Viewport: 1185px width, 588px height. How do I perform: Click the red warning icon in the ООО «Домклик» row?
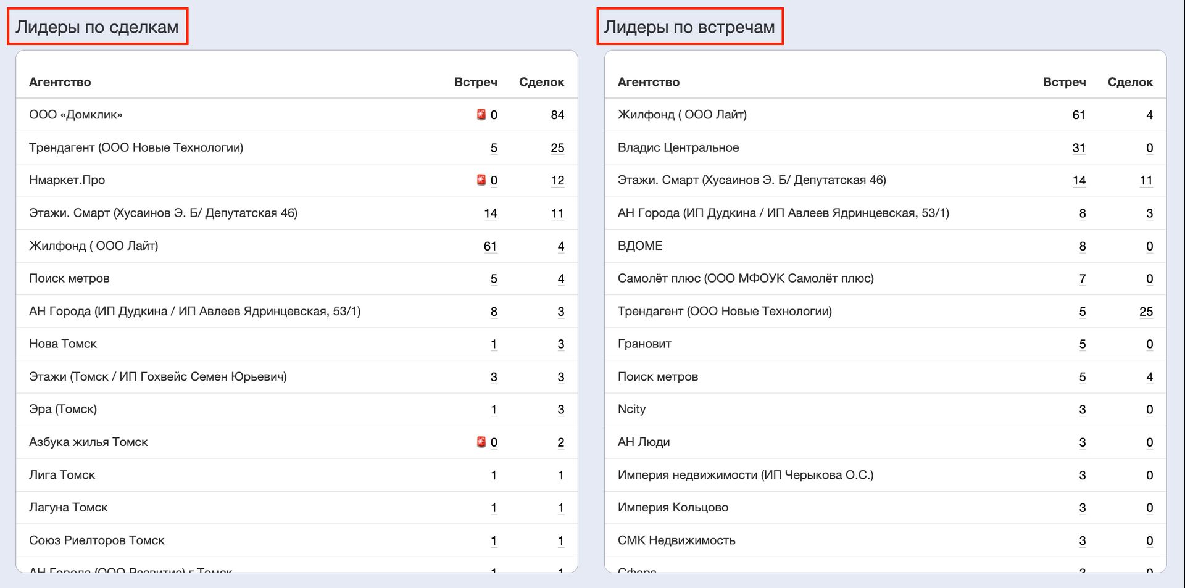pos(481,115)
